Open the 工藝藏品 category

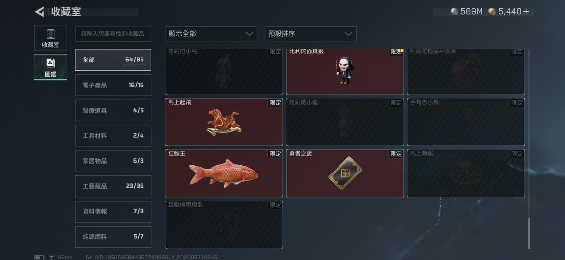113,186
